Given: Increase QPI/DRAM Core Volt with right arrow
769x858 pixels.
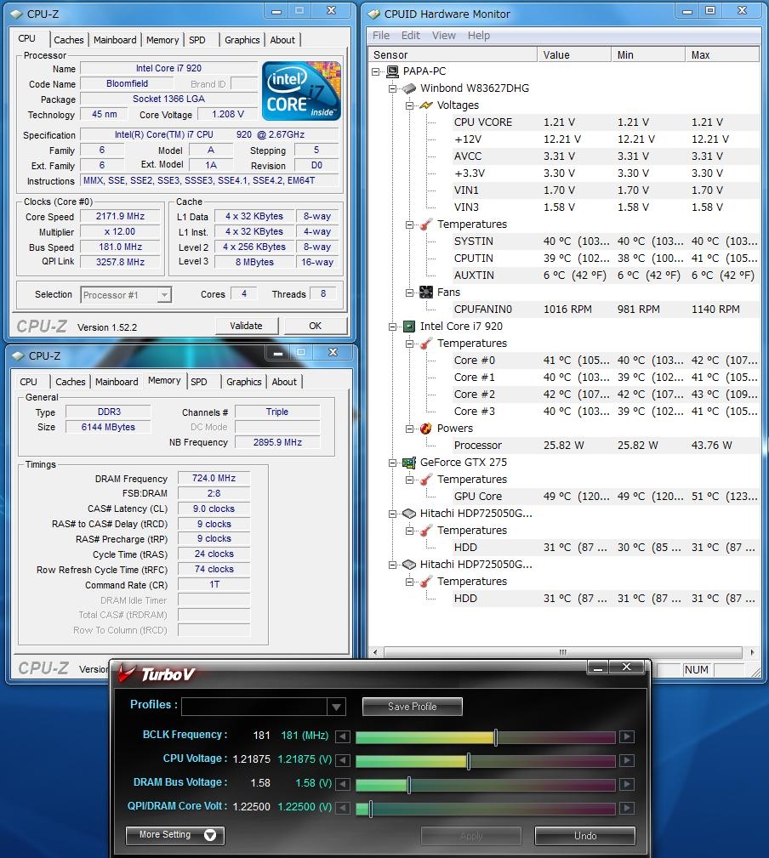Looking at the screenshot, I should pos(627,808).
